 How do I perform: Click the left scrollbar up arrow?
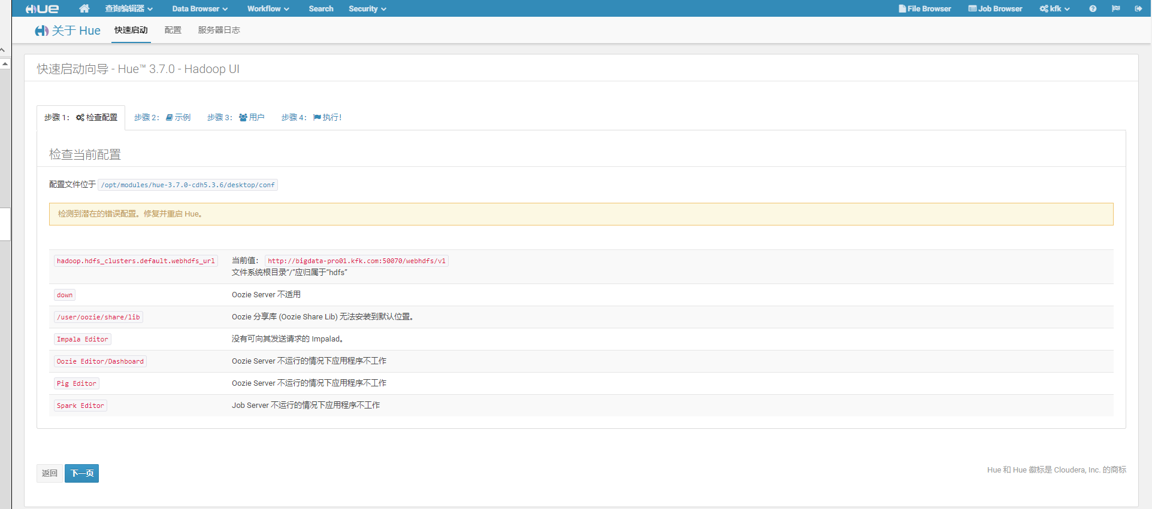(x=5, y=63)
